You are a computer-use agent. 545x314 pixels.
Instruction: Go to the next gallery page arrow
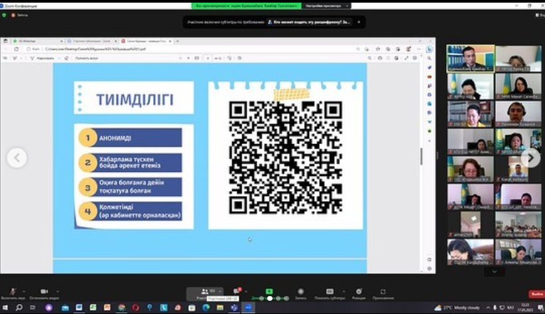click(530, 157)
